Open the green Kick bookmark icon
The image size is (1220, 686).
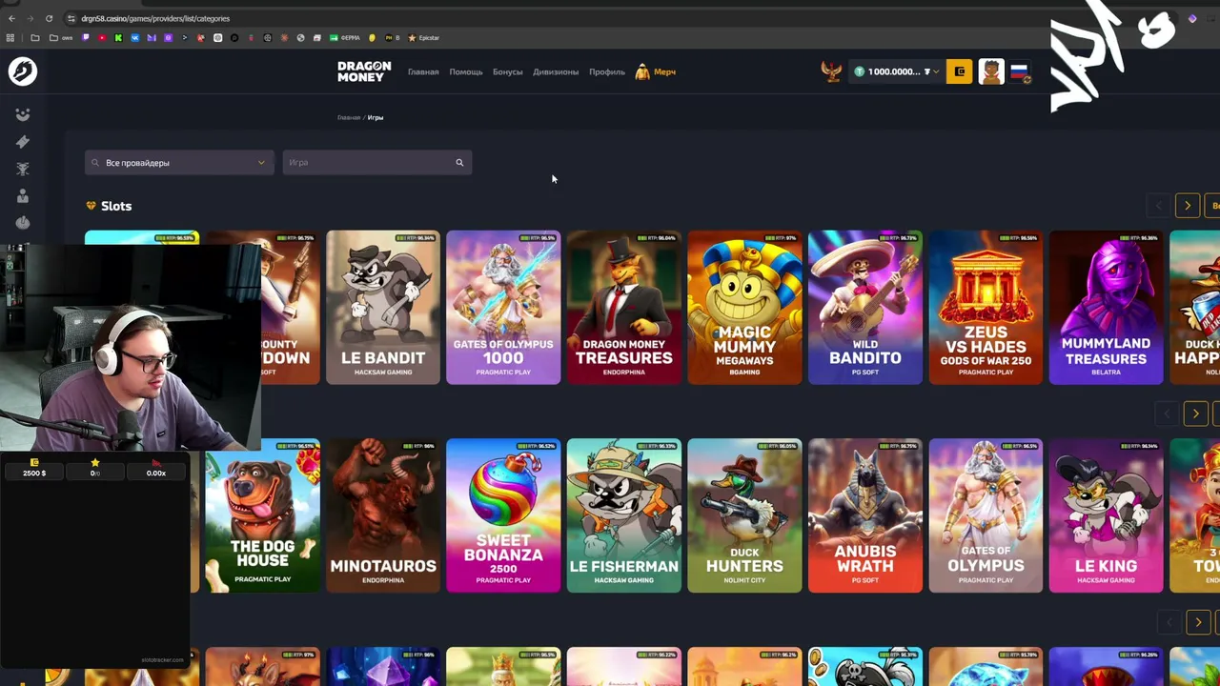point(118,38)
